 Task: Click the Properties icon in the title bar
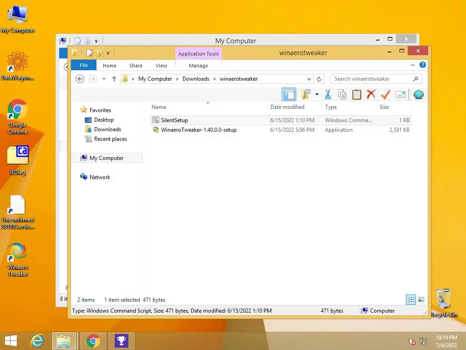click(x=90, y=53)
